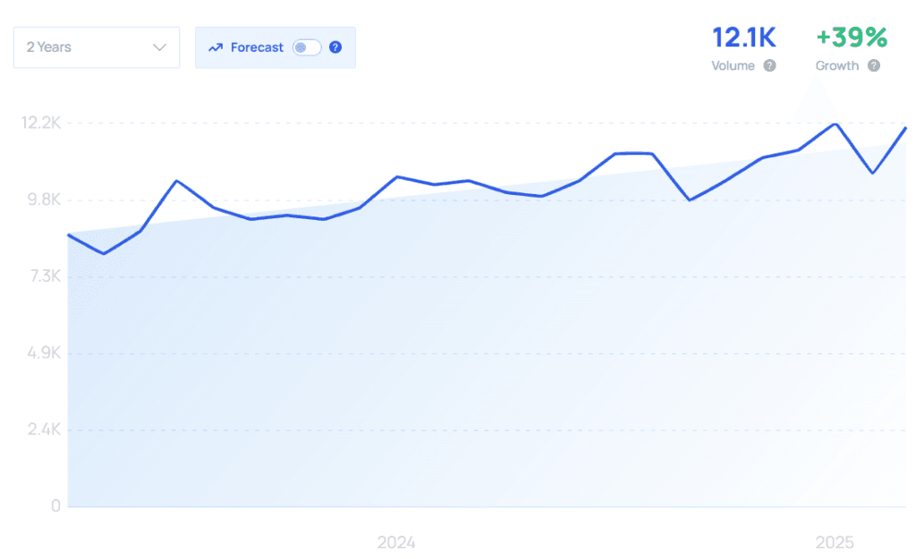Viewport: 916px width, 559px height.
Task: Click the chevron arrow beside 2 Years
Action: click(x=159, y=47)
